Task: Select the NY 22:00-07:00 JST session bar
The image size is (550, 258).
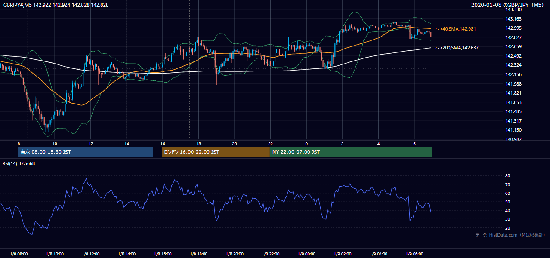Action: point(351,152)
